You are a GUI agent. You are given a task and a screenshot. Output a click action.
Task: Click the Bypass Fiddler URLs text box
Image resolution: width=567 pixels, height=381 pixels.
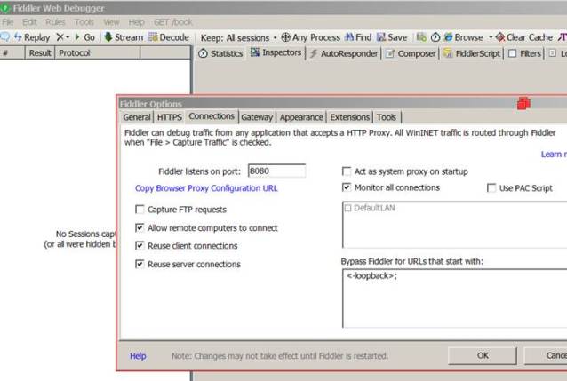tap(454, 298)
